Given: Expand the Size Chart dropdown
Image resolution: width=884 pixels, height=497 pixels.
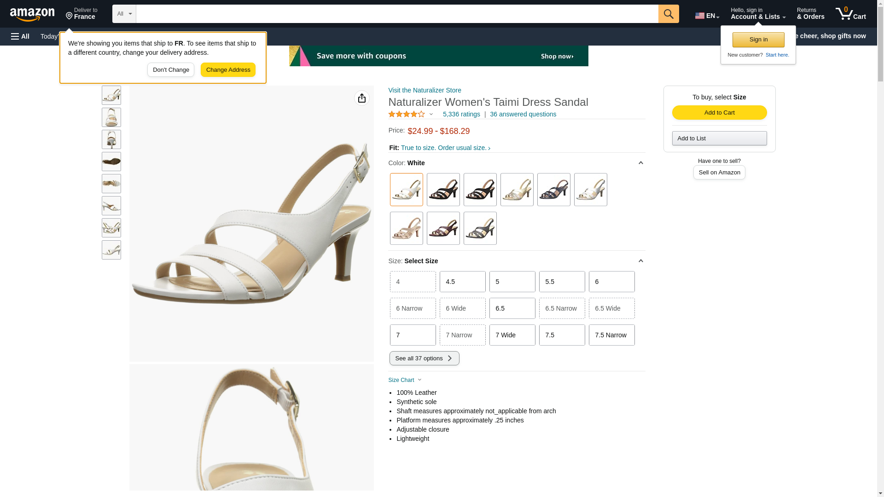Looking at the screenshot, I should click(x=405, y=380).
